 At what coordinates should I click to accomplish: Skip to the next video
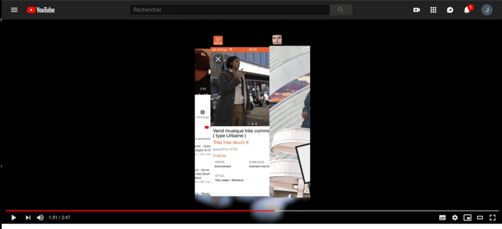tap(28, 217)
